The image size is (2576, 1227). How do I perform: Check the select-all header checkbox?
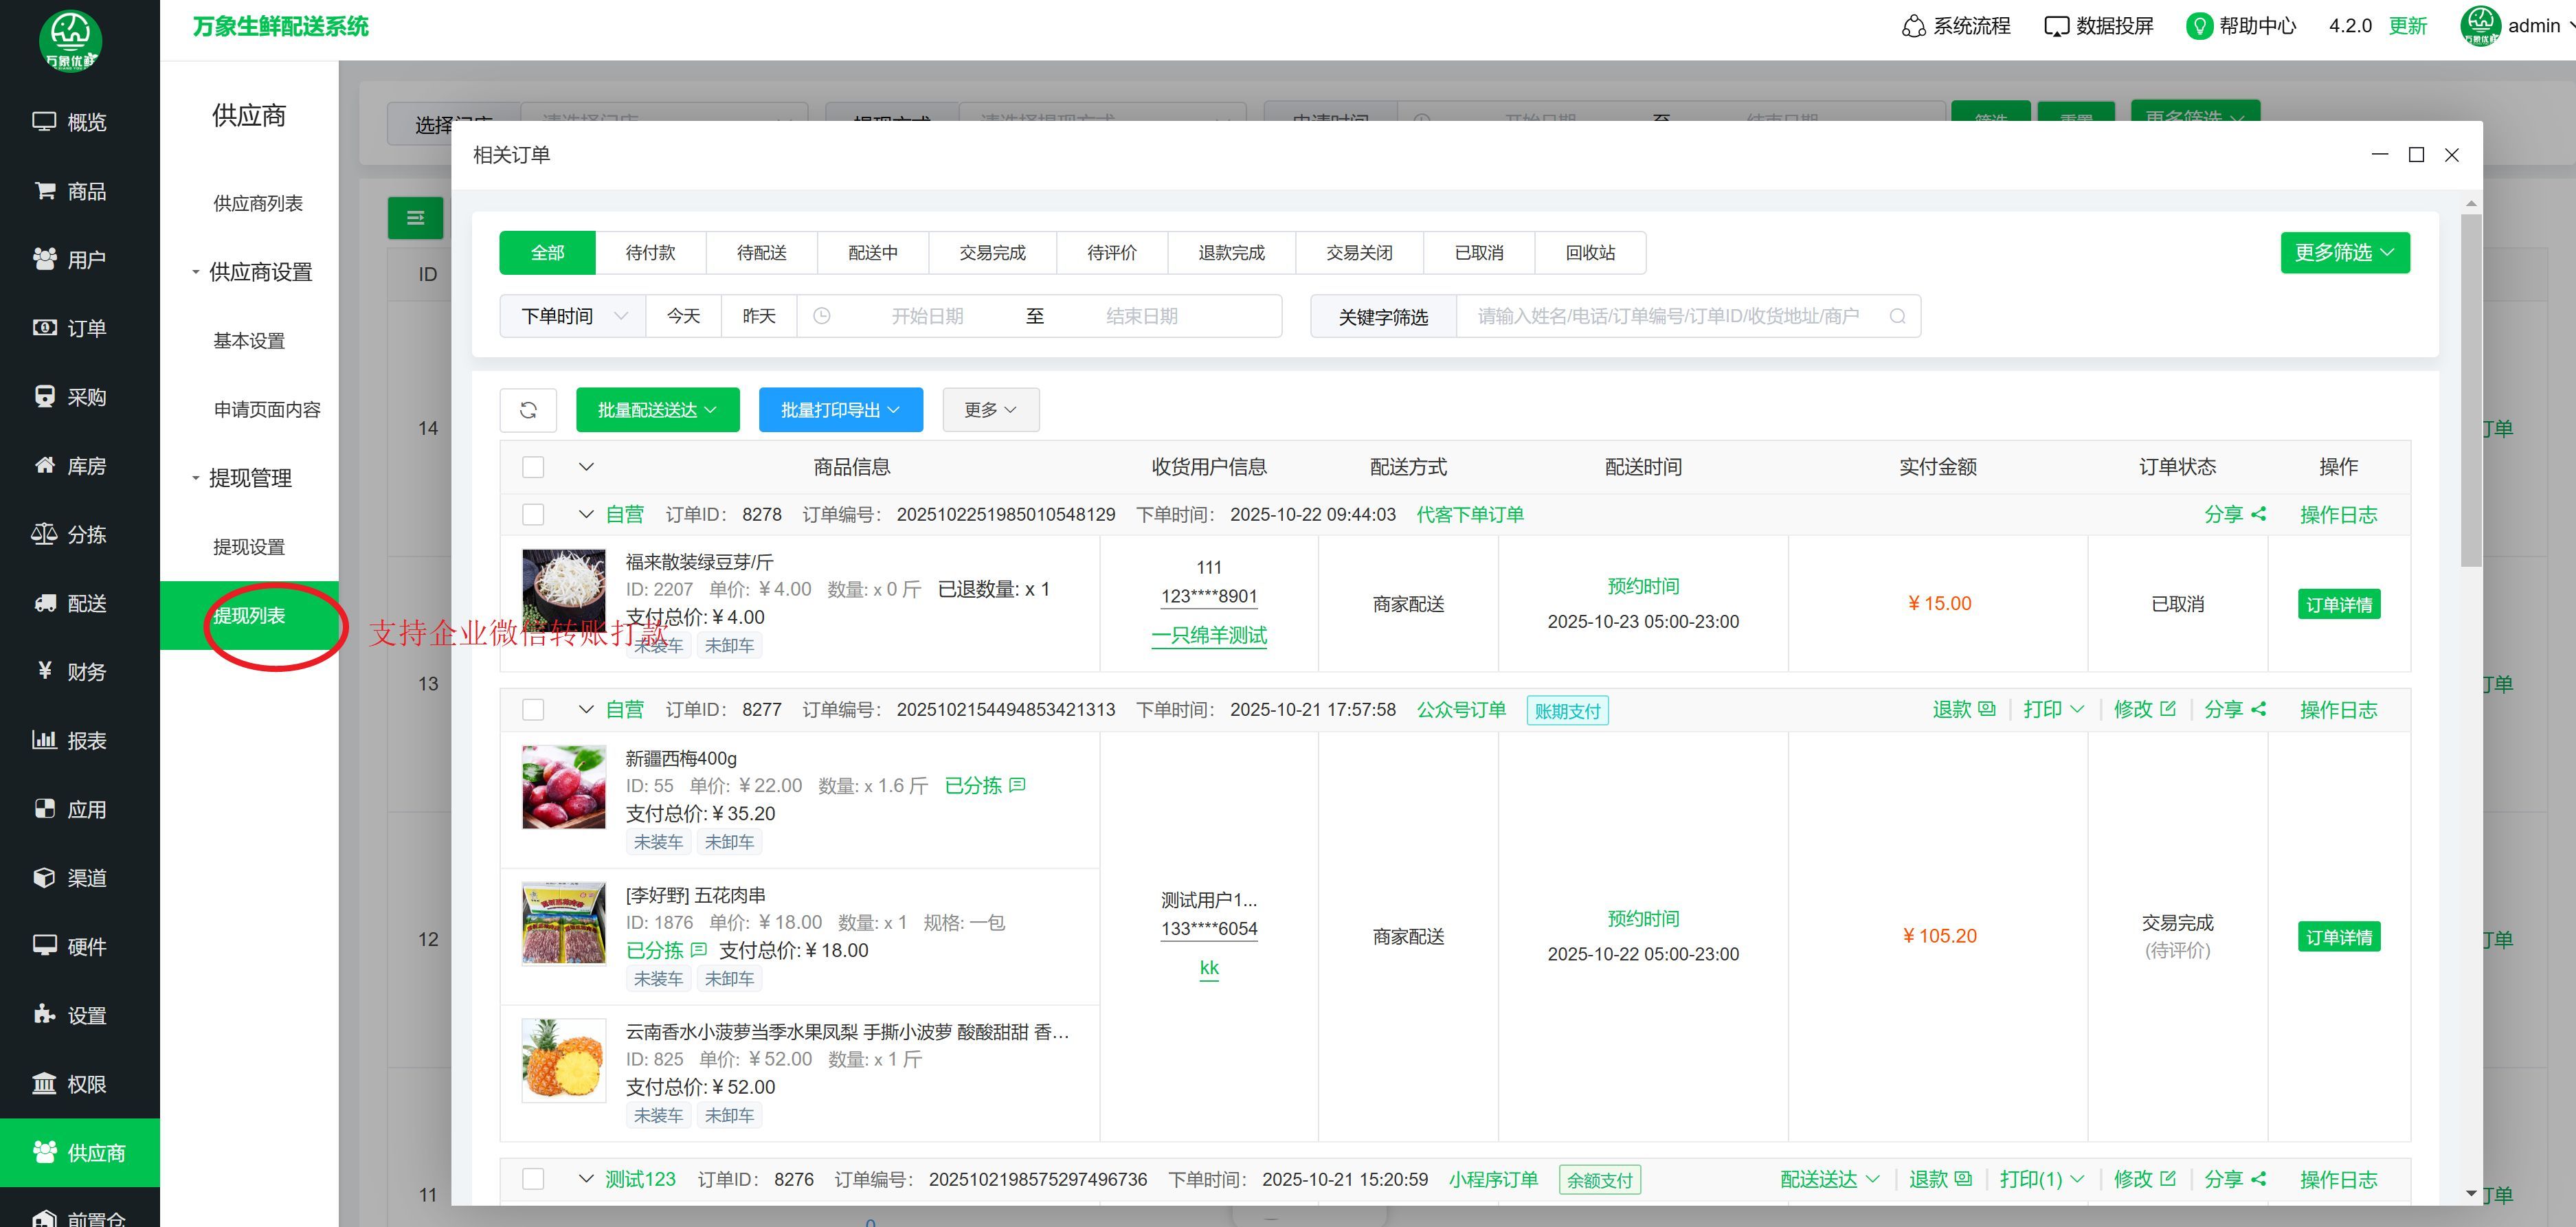point(533,467)
